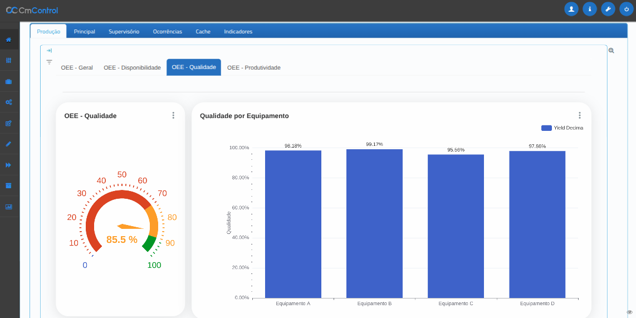
Task: Open the Qualidade por Equipamento options menu
Action: [579, 115]
